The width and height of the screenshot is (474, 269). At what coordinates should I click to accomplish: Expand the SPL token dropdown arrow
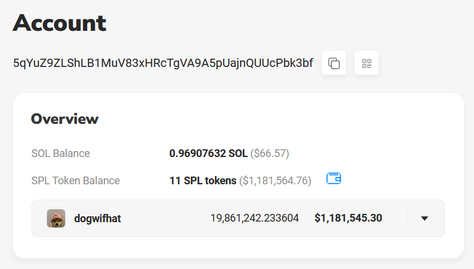424,218
